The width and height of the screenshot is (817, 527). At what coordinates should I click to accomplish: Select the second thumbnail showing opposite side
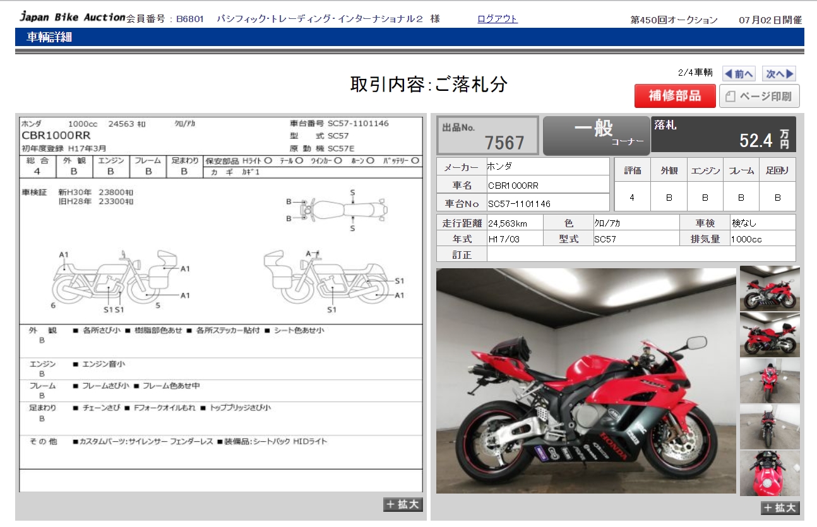tap(770, 335)
